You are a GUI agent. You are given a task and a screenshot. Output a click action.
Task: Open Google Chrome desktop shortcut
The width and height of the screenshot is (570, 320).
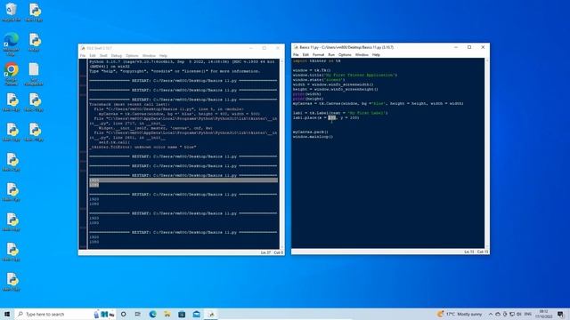point(12,74)
